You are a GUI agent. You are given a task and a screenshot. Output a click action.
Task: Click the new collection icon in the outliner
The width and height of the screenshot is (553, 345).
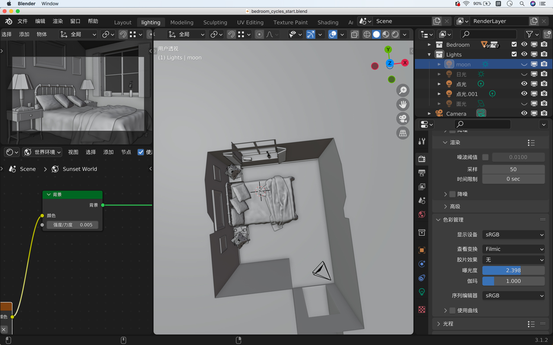coord(547,34)
